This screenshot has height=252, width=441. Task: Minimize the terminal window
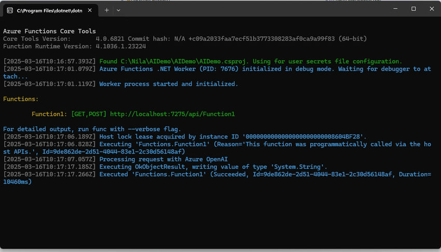[x=395, y=9]
